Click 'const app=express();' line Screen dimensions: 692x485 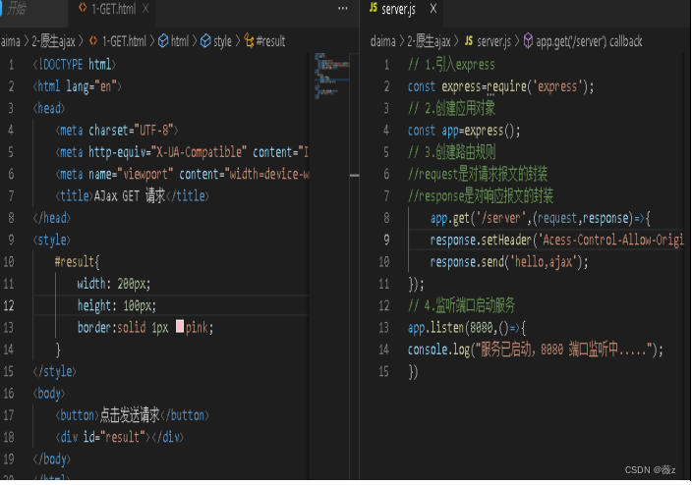[464, 131]
